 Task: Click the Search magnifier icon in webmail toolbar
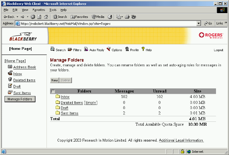(x=52, y=49)
